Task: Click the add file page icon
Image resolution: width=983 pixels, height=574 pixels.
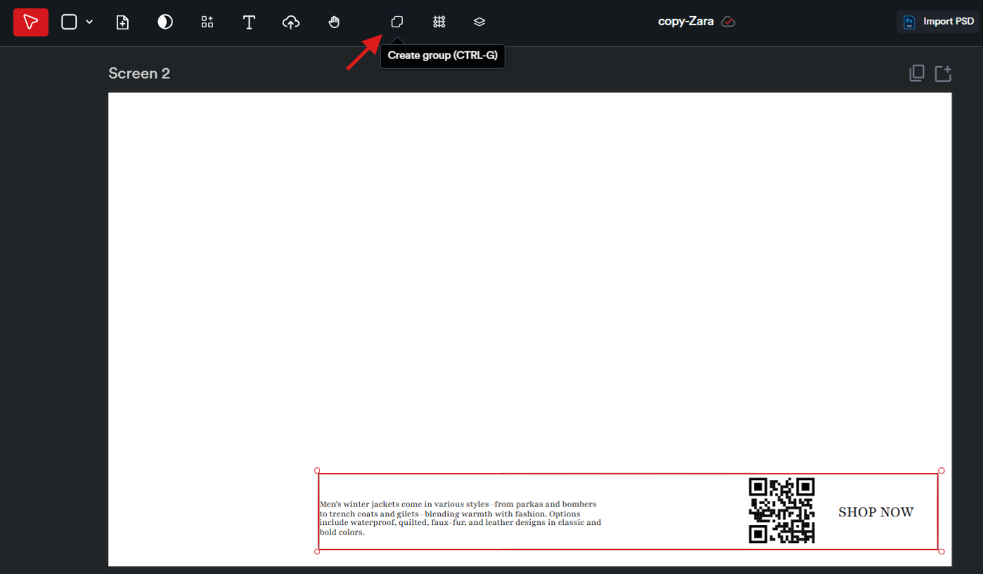Action: click(x=122, y=22)
